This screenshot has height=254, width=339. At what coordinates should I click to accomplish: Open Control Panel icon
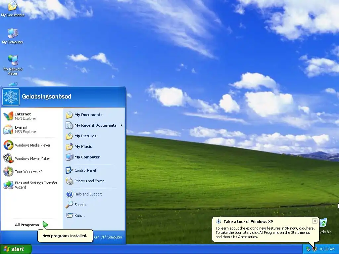69,170
